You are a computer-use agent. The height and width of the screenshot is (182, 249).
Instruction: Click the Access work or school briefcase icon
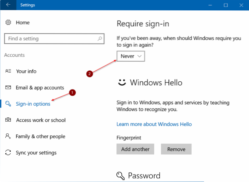click(8, 120)
